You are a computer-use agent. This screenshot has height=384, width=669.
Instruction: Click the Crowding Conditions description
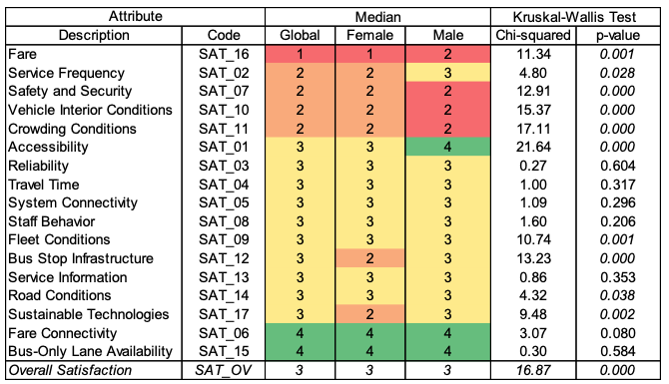(x=72, y=129)
